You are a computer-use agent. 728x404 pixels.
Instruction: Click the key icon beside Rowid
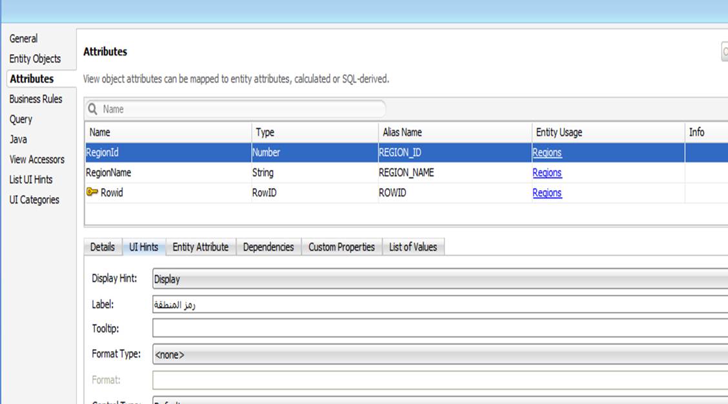tap(92, 193)
